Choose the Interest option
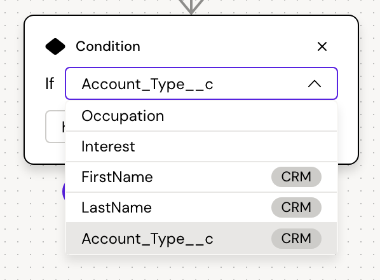 201,146
